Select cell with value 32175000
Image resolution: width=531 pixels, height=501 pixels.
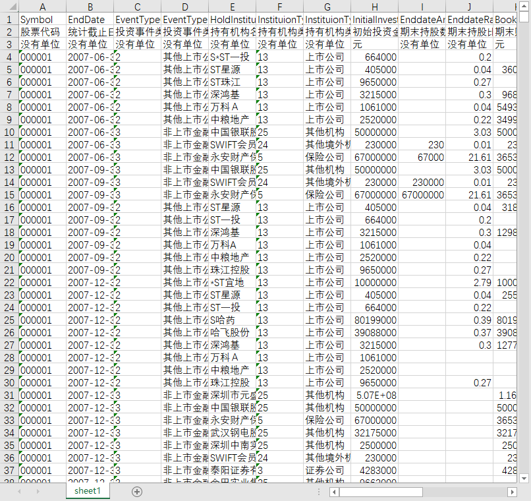(x=374, y=433)
